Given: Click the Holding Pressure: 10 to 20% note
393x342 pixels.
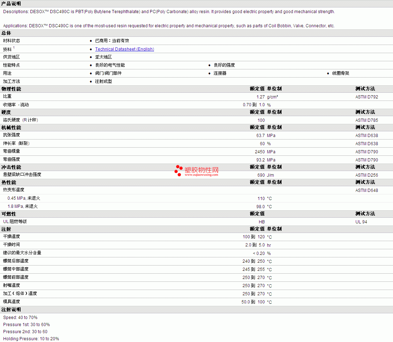Looking at the screenshot, I should (31, 339).
